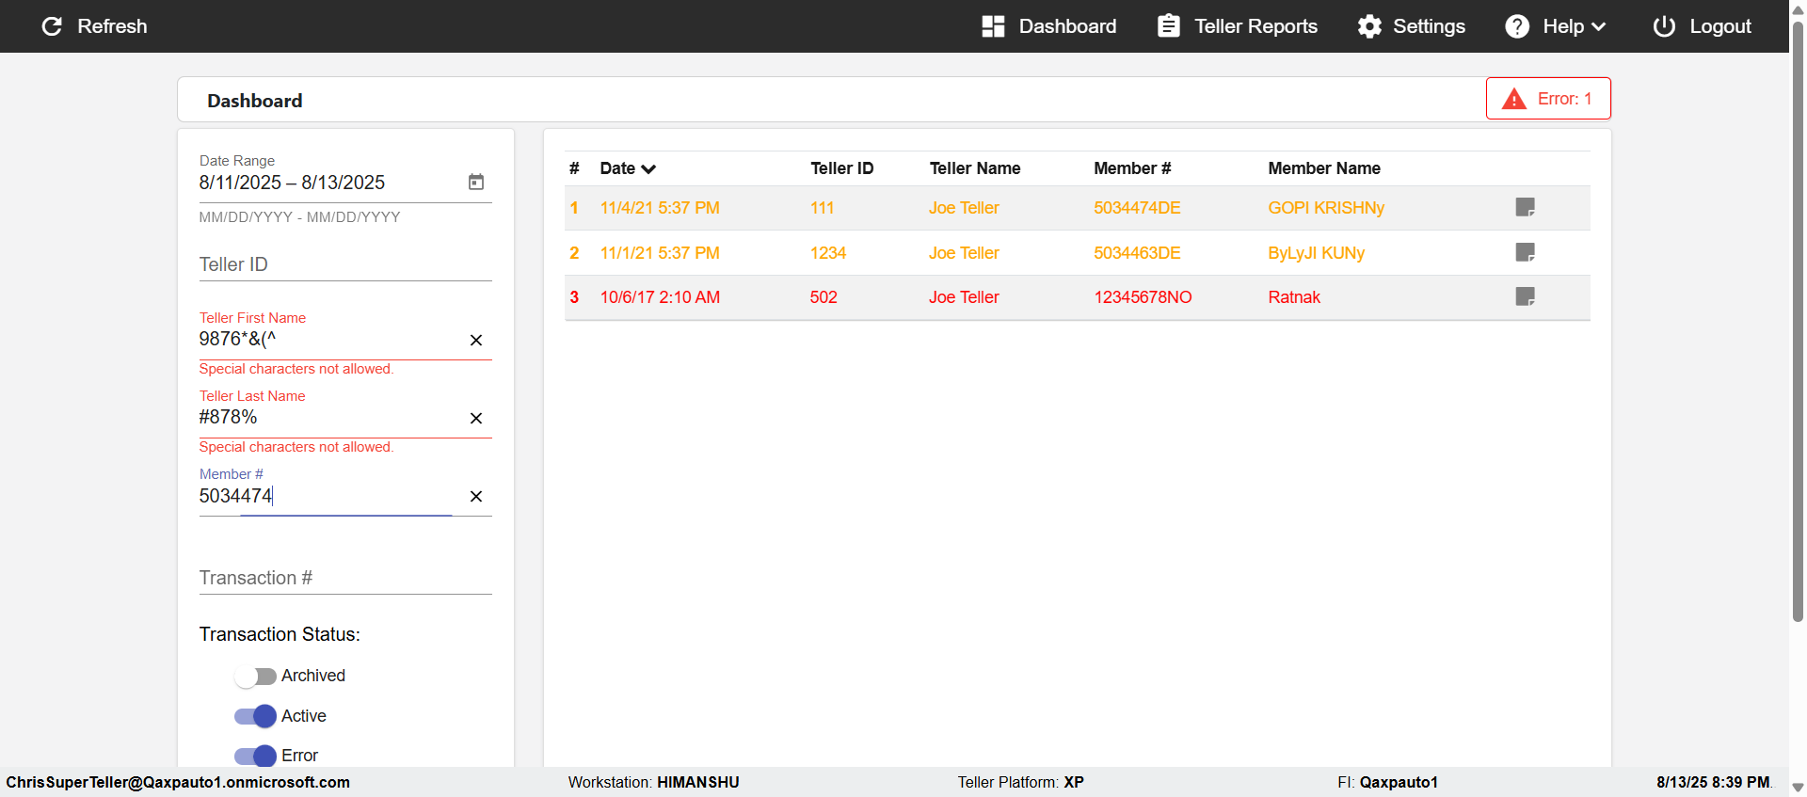Image resolution: width=1807 pixels, height=797 pixels.
Task: Log out using the Logout button
Action: point(1702,26)
